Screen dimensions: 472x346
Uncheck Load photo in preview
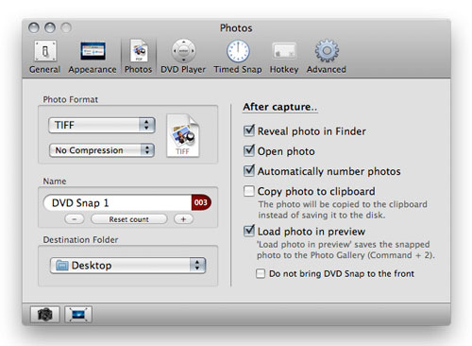click(249, 231)
